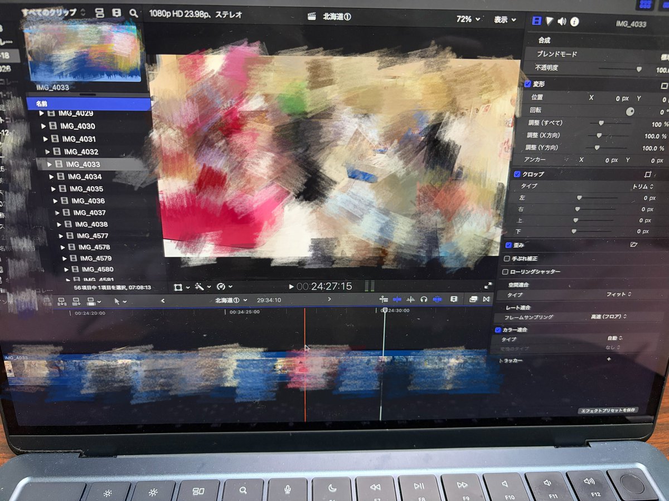Play the viewer with the play button

(291, 287)
